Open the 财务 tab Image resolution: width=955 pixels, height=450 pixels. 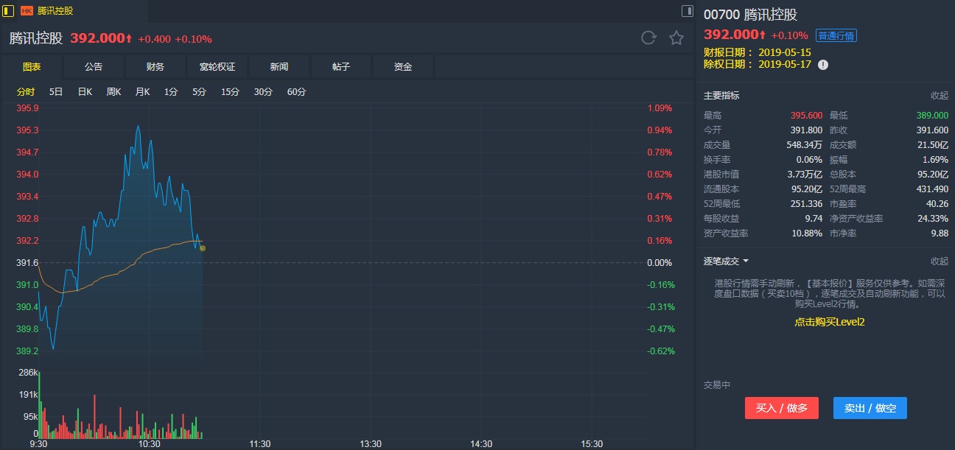[x=155, y=67]
